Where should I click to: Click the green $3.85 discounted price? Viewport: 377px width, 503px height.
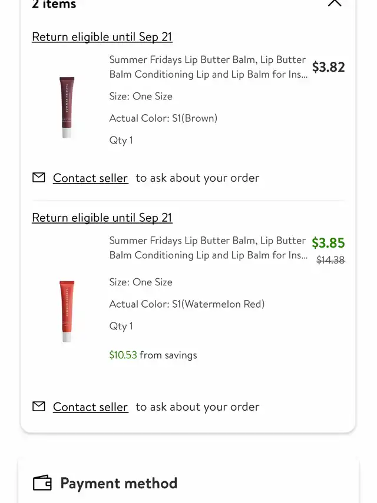coord(329,243)
